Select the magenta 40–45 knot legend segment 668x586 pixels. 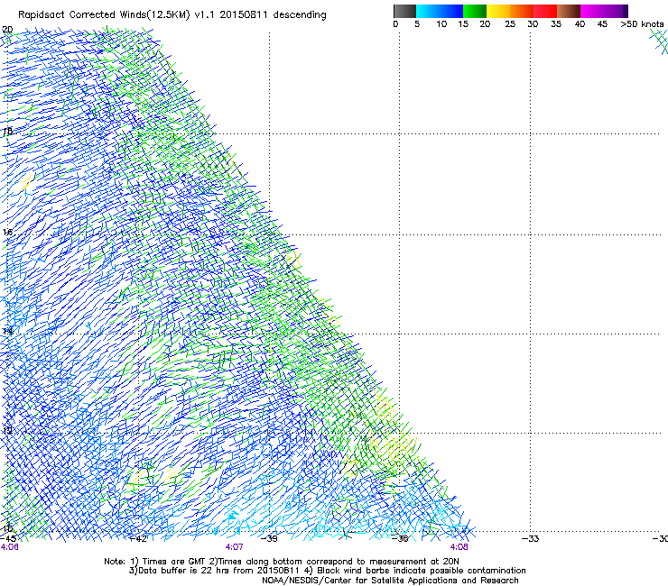click(x=592, y=11)
